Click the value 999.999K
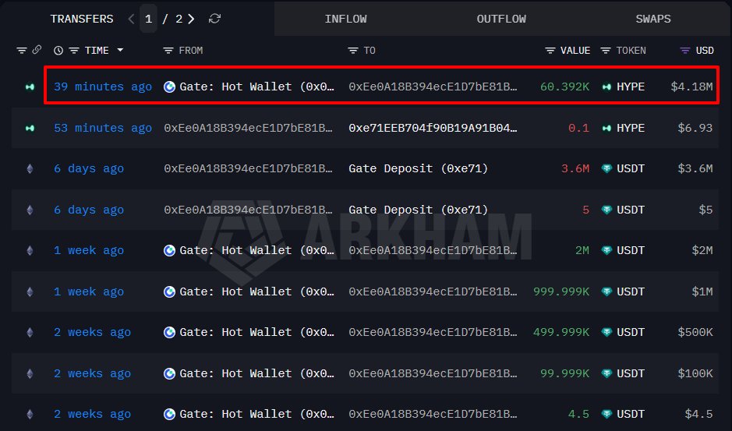Image resolution: width=732 pixels, height=431 pixels. 561,291
